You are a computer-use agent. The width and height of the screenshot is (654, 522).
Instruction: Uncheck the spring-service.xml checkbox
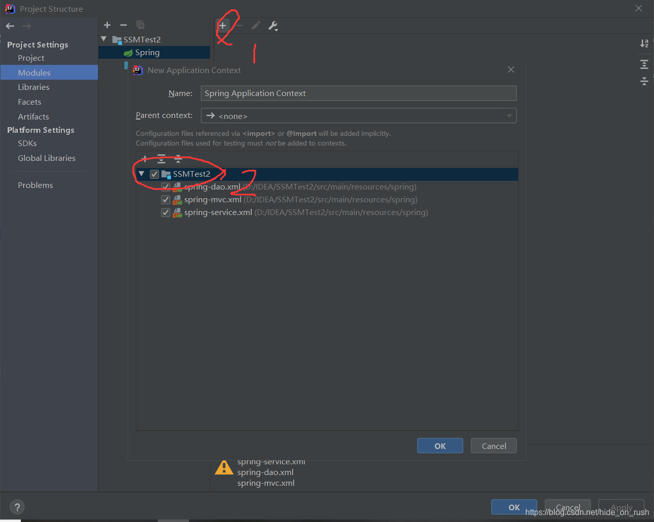165,212
